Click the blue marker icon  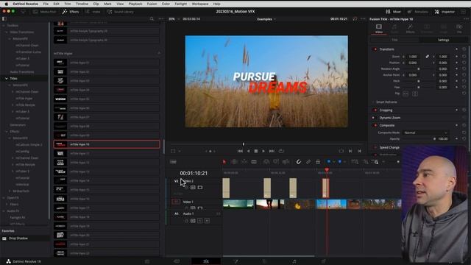pos(340,162)
